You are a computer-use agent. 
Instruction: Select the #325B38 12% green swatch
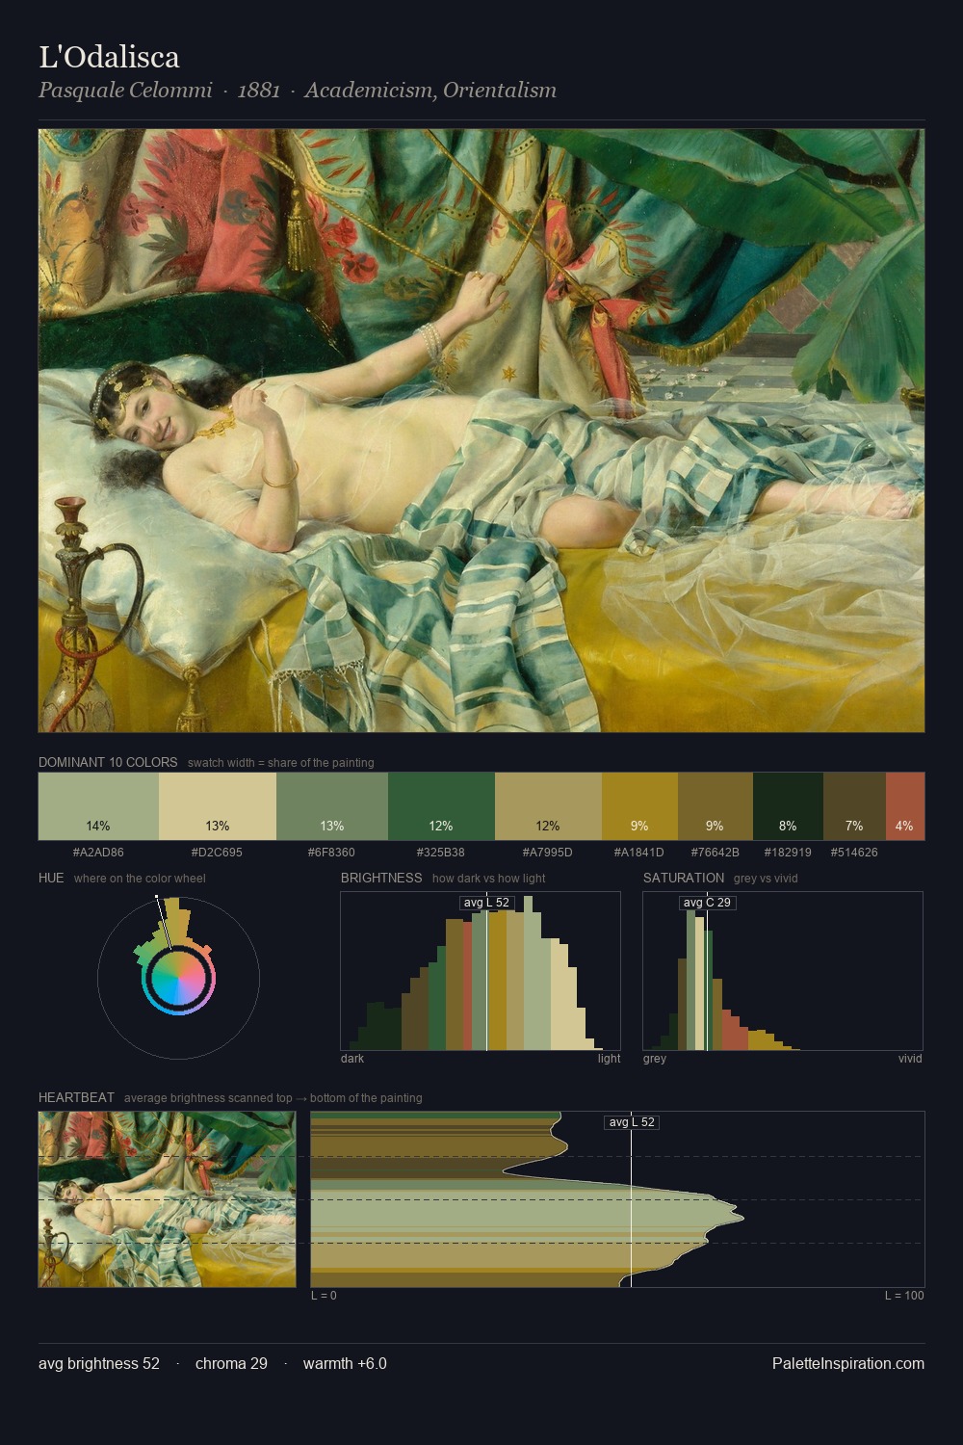441,806
